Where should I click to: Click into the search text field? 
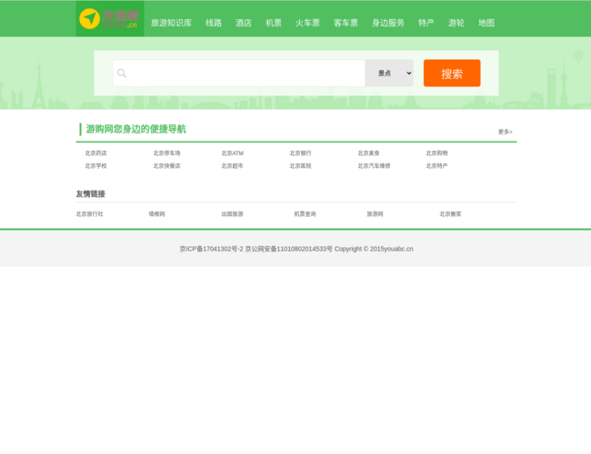click(x=245, y=74)
